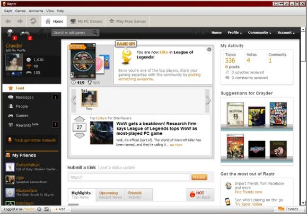Open the Games menu
The image size is (307, 214).
20,11
